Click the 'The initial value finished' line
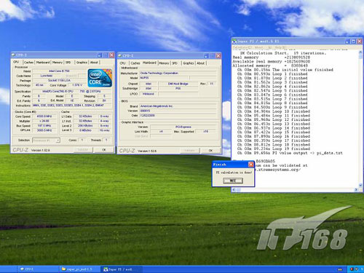This screenshot has height=273, width=364. click(x=285, y=70)
